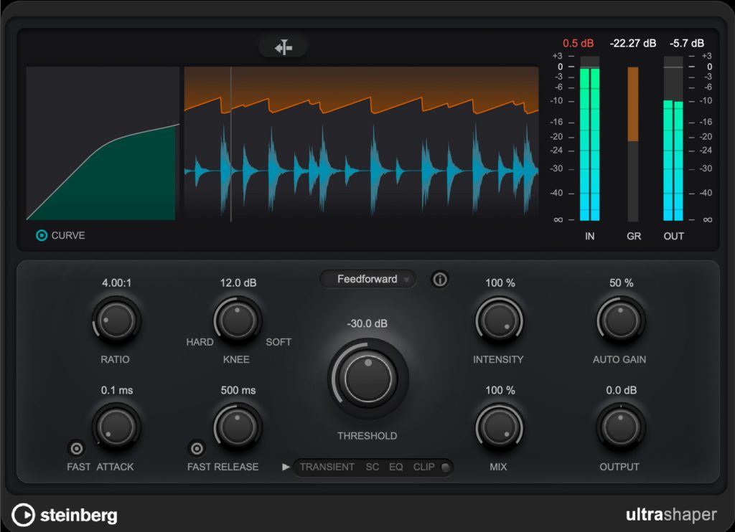Click the Clip indicator LED
This screenshot has width=735, height=532.
click(446, 468)
